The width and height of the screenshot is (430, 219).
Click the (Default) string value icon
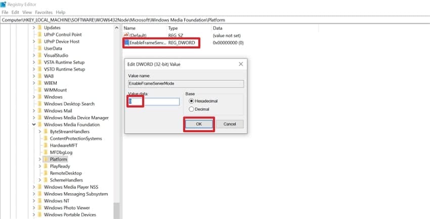coord(126,35)
